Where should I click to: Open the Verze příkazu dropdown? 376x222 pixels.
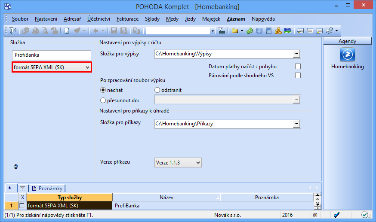click(178, 162)
